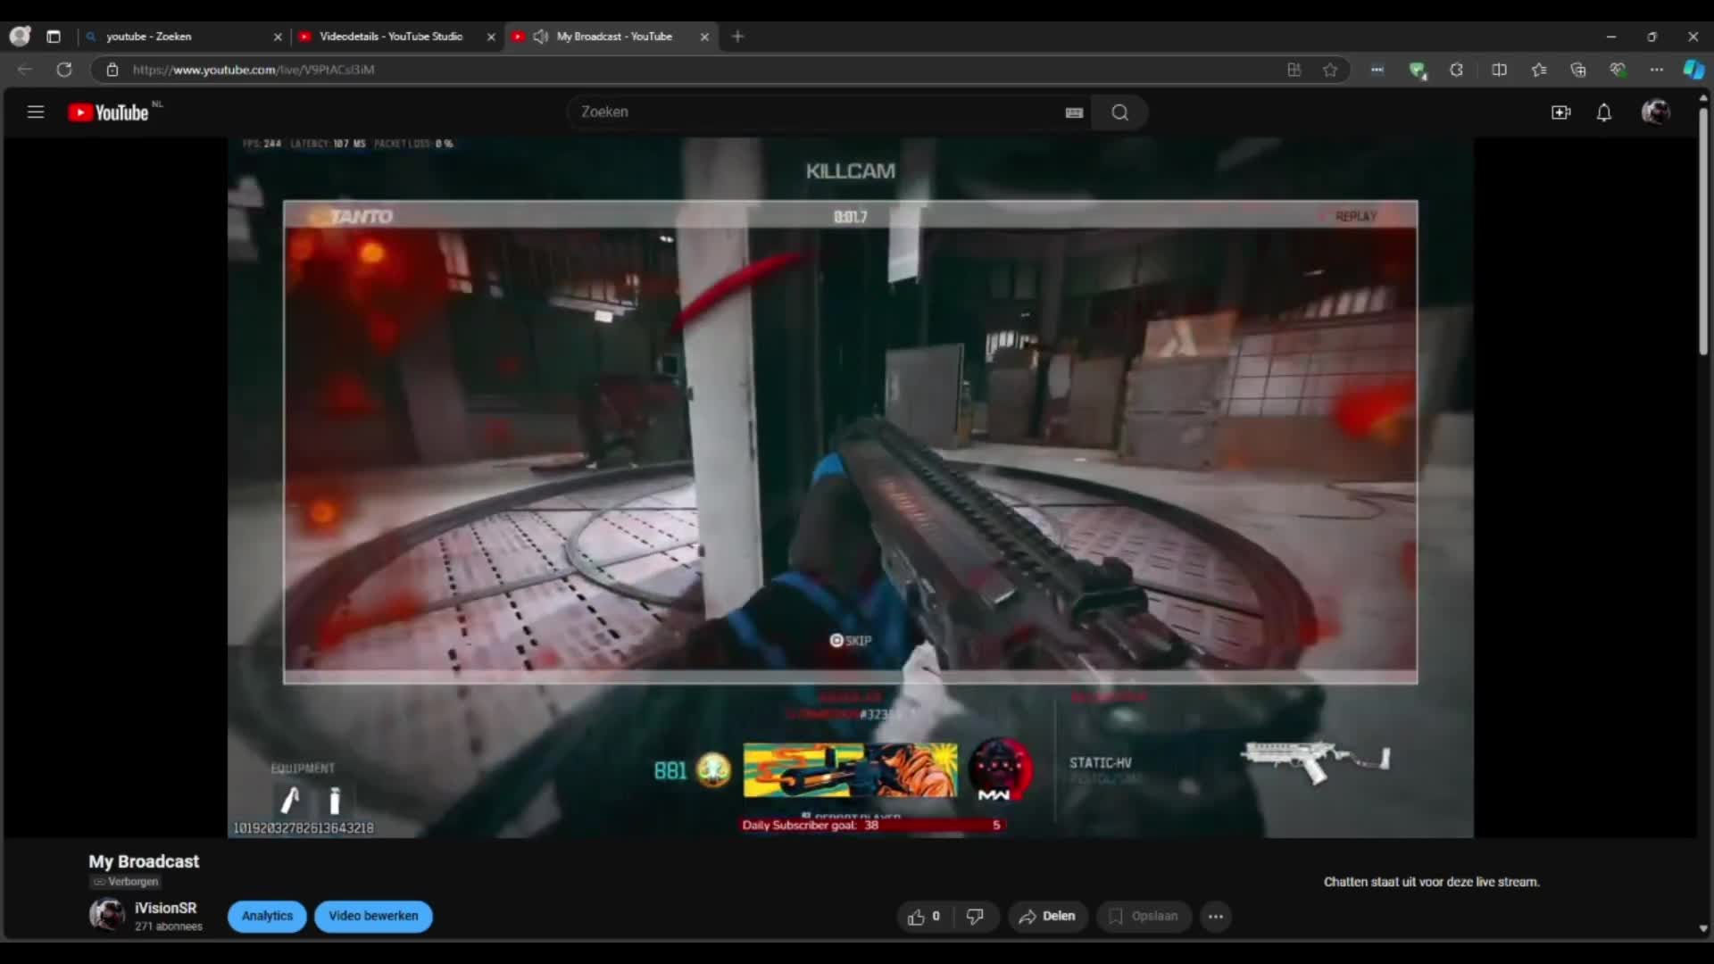Click the chat disabled message text
1714x964 pixels.
click(1432, 882)
